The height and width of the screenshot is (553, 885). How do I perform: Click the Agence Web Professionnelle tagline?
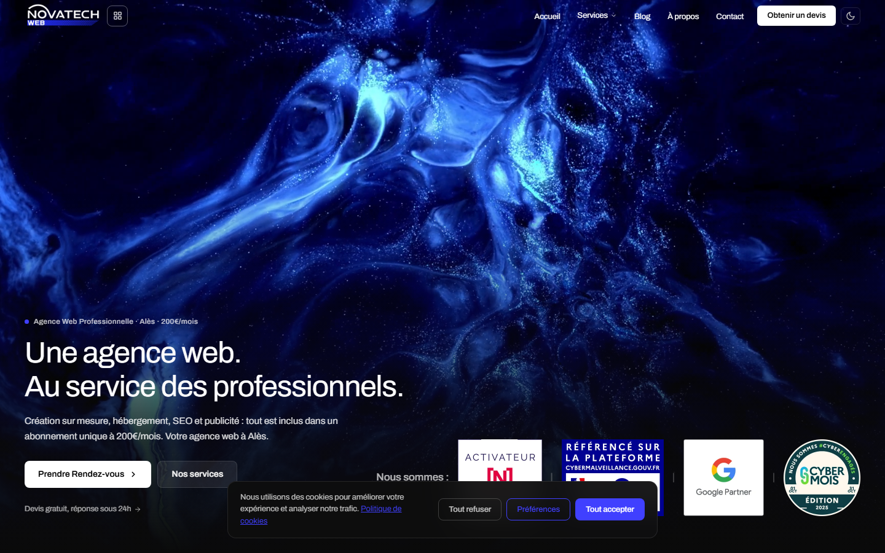(116, 321)
